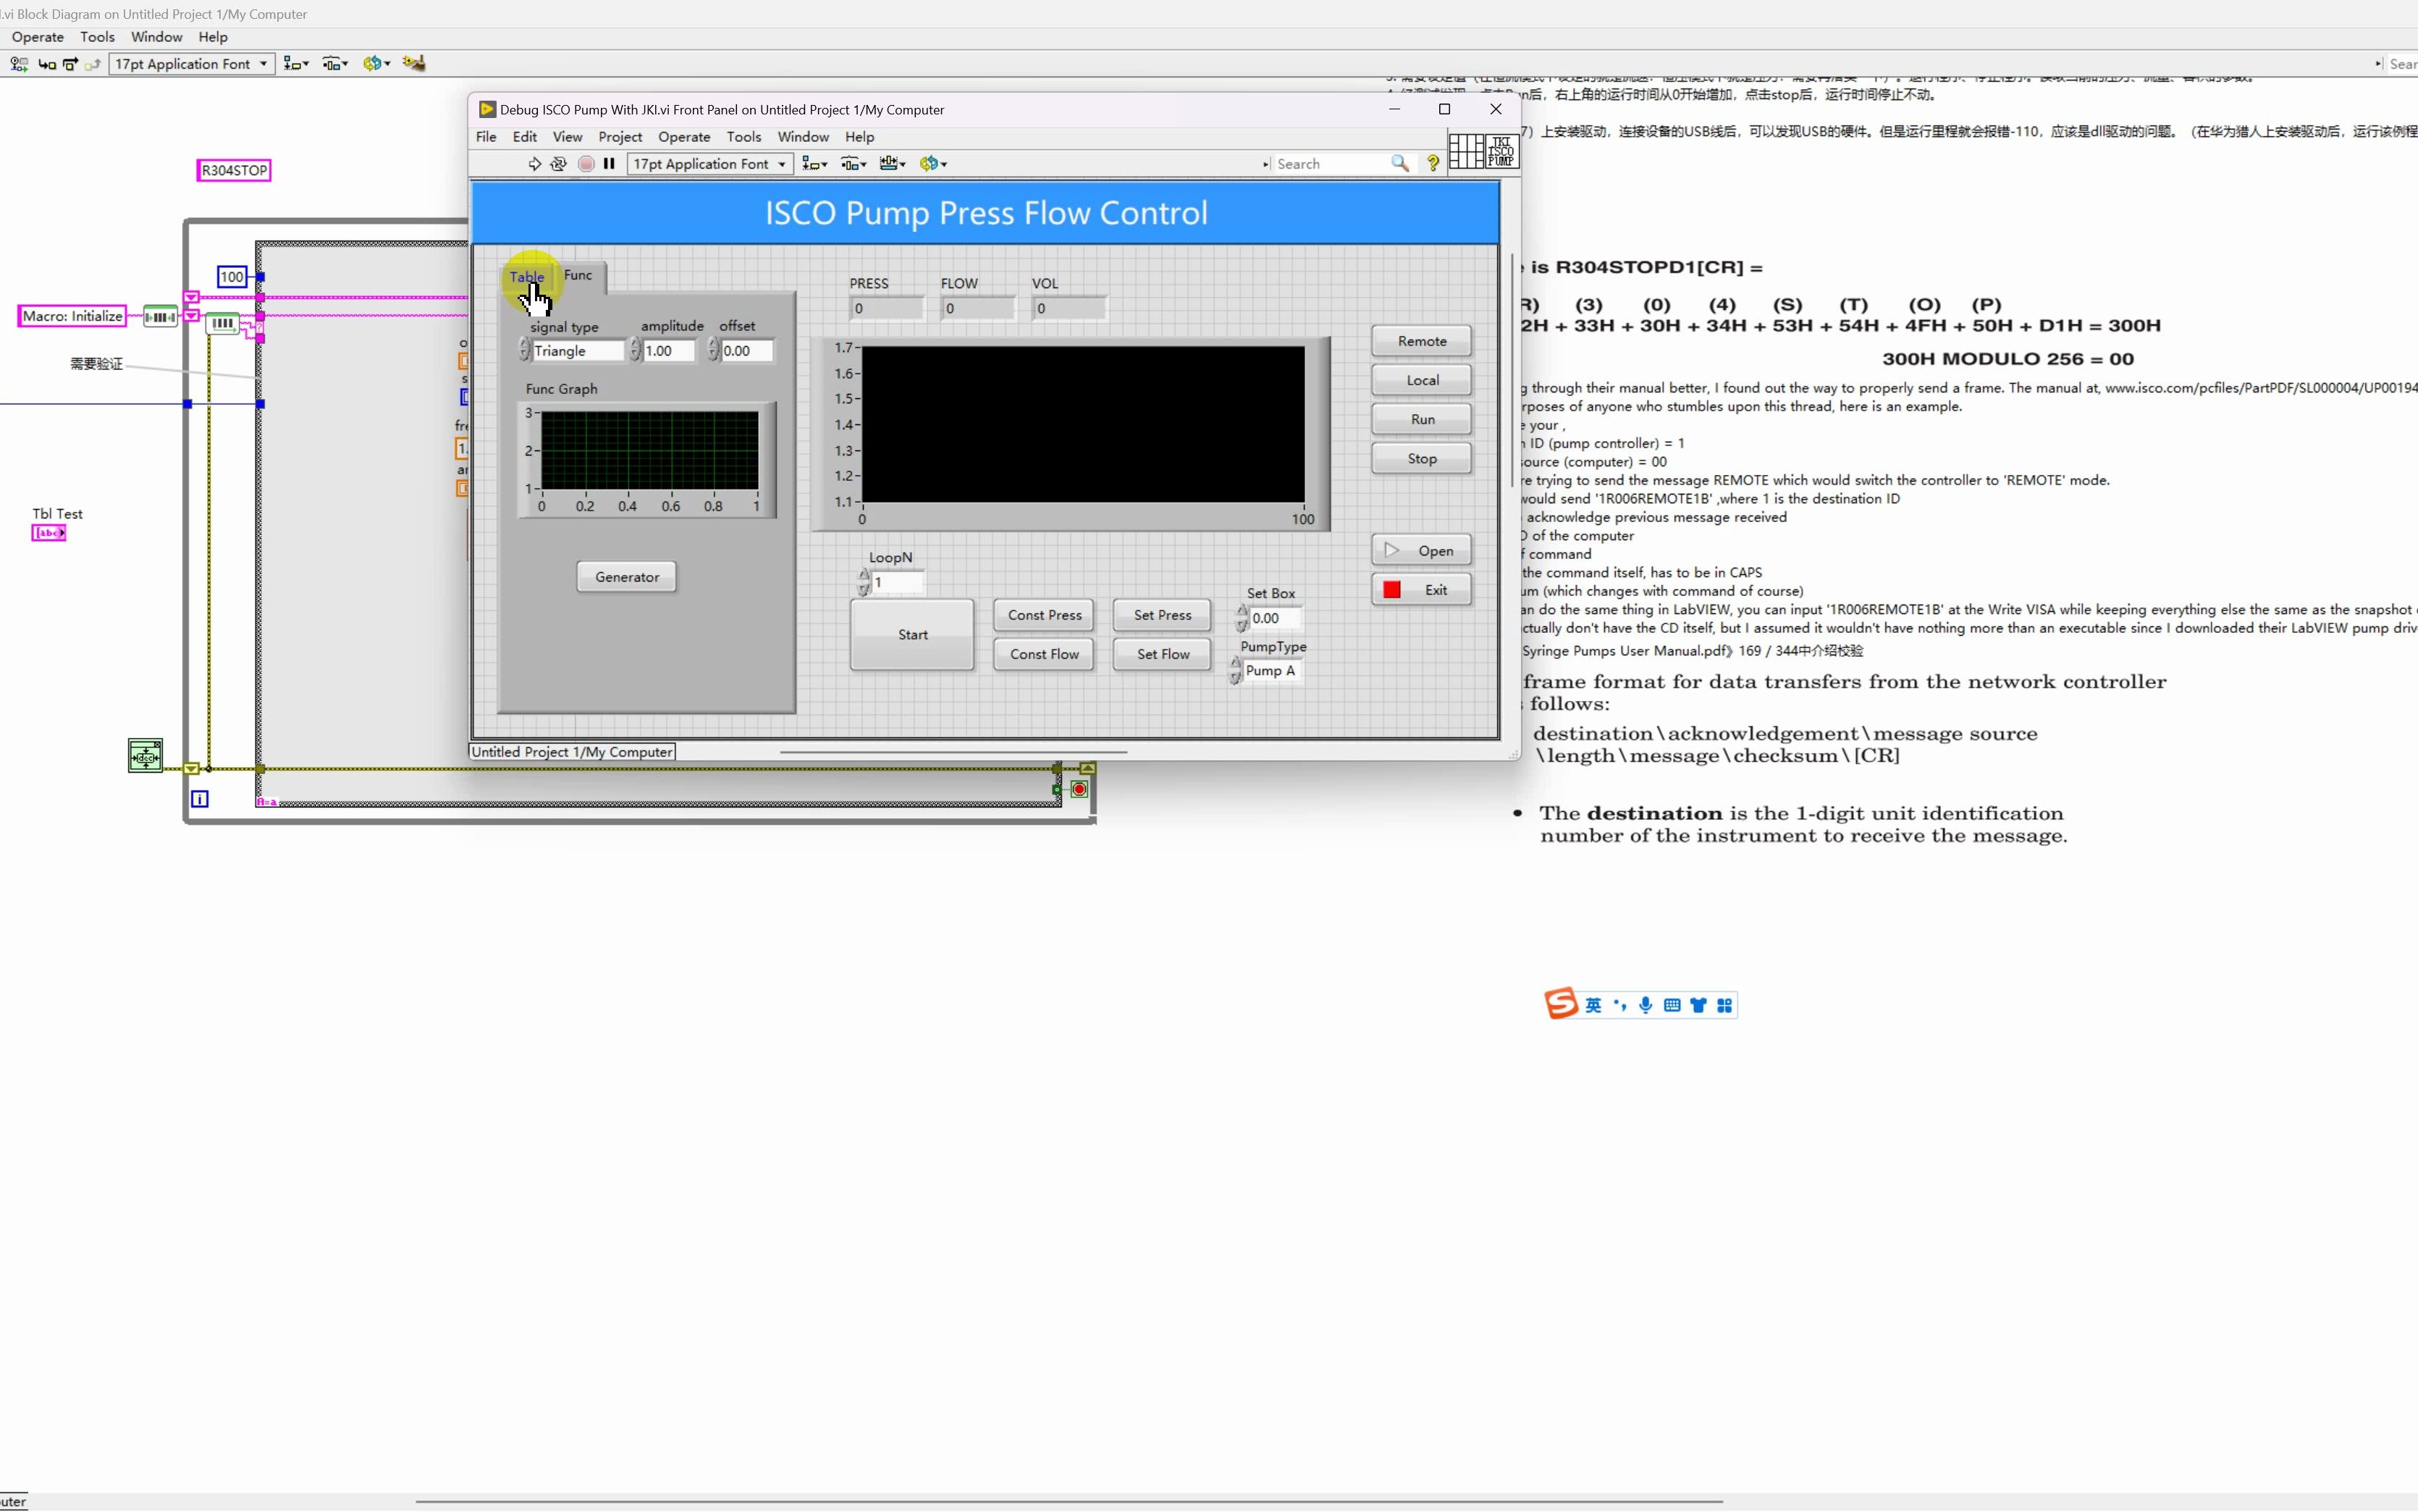This screenshot has height=1512, width=2418.
Task: Click the Sogou input method S logo
Action: (x=1560, y=1003)
